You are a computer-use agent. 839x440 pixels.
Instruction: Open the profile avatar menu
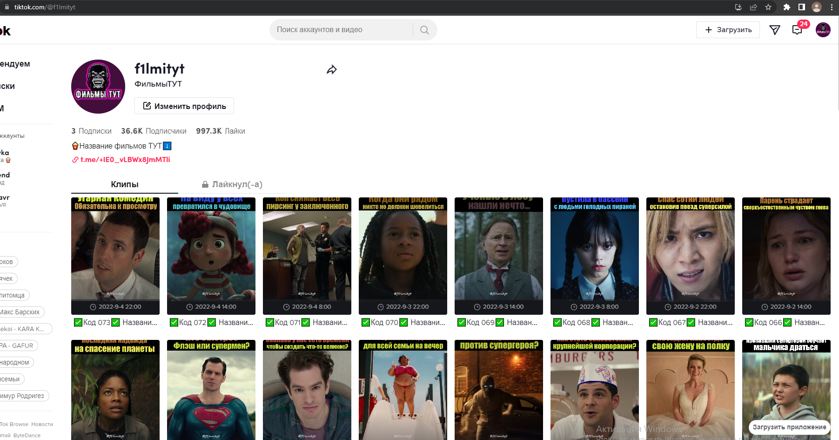tap(823, 30)
